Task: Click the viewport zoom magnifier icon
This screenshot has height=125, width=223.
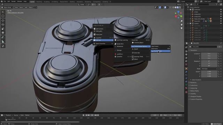Action: click(x=182, y=21)
